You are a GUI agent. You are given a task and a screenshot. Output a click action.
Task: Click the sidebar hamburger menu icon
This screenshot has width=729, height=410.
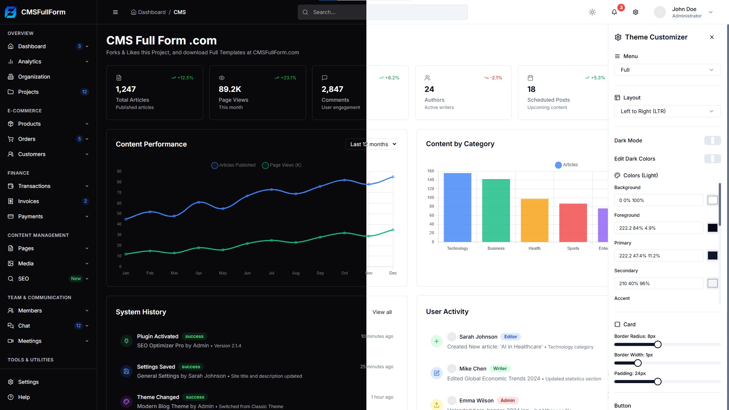pos(115,12)
